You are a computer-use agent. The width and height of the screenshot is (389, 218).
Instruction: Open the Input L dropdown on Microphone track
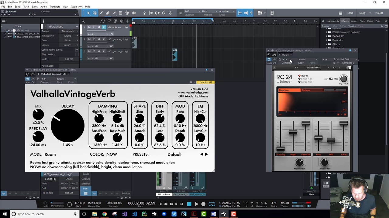coord(98,34)
